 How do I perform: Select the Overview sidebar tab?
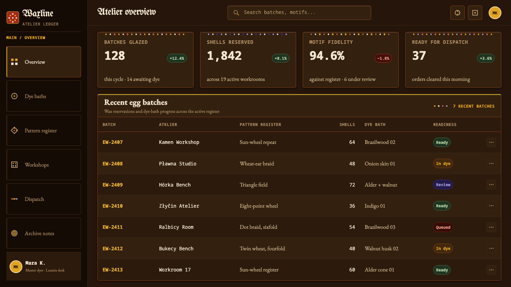pyautogui.click(x=44, y=62)
